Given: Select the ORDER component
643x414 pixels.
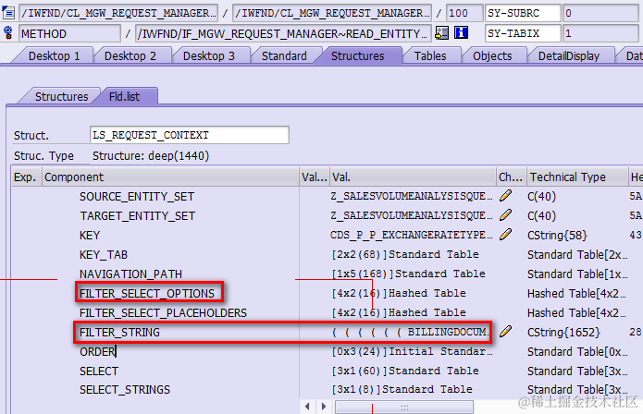Looking at the screenshot, I should tap(97, 351).
